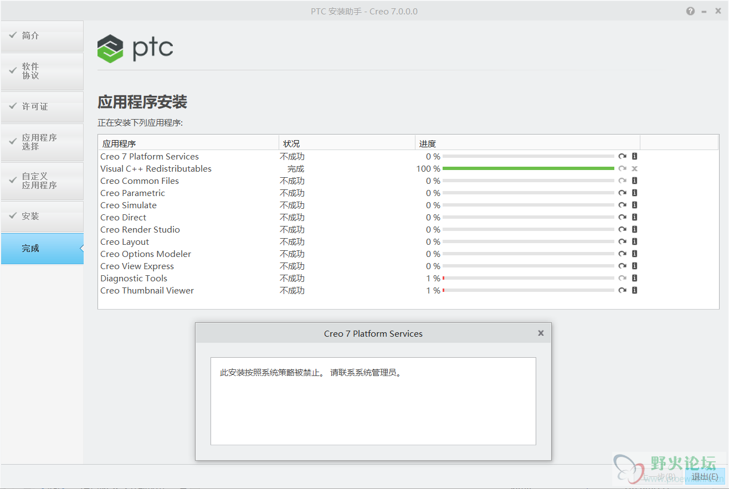The width and height of the screenshot is (729, 489).
Task: Show info for Creo Options Modeler
Action: click(635, 254)
